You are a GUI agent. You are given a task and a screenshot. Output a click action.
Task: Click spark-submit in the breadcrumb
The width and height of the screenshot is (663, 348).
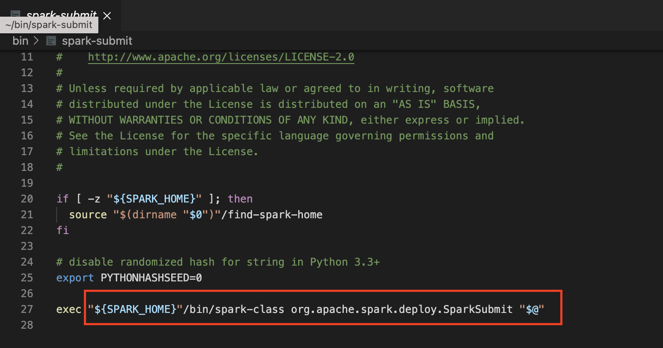pyautogui.click(x=97, y=41)
